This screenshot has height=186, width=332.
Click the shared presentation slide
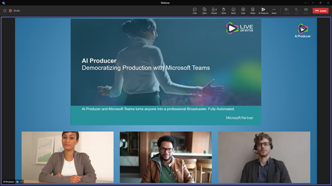pos(166,72)
